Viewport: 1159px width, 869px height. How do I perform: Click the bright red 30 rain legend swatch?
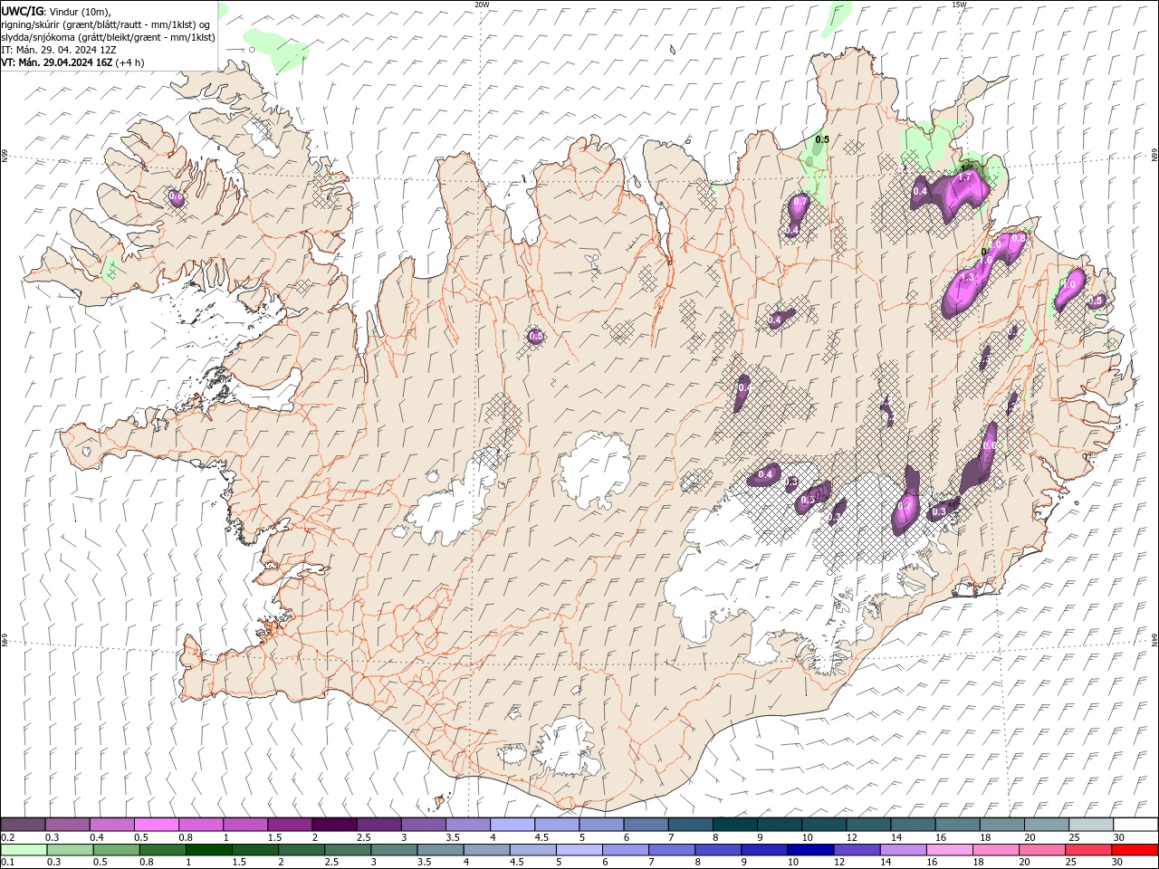coord(1135,850)
